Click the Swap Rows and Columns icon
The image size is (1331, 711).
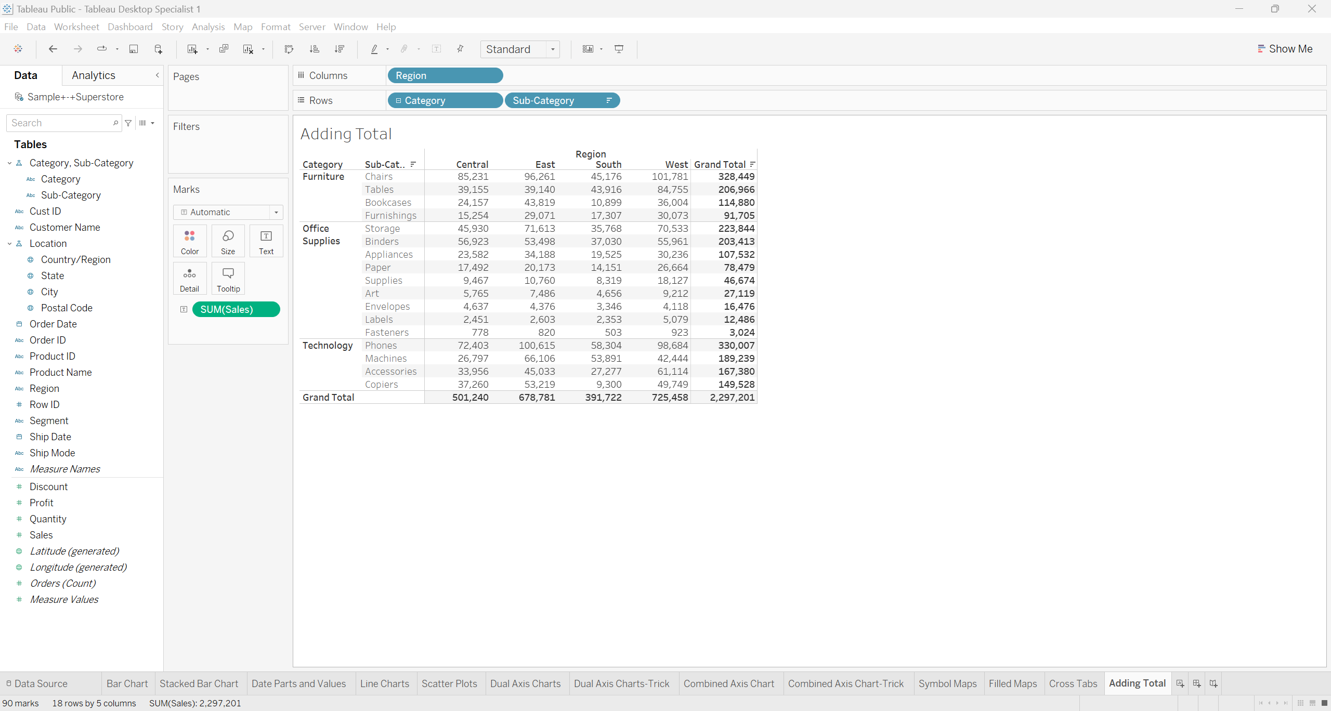(x=289, y=49)
